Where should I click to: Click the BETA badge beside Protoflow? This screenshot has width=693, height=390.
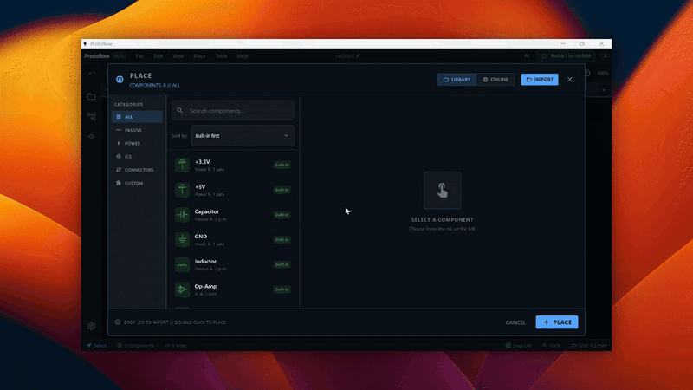pos(119,56)
